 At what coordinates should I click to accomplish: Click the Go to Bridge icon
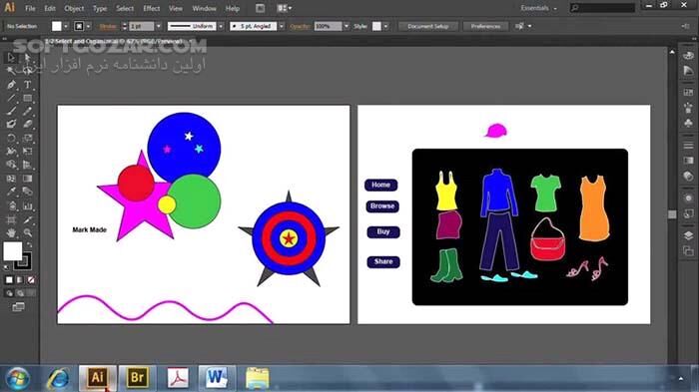coord(260,8)
